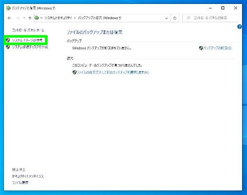247x195 pixels.
Task: Open recent locations dropdown arrow
Action: click(24, 18)
